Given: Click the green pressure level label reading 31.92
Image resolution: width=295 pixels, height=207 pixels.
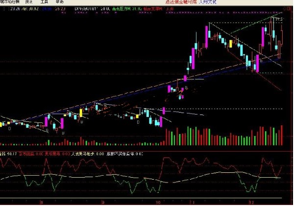Looking at the screenshot, I should tap(127, 9).
